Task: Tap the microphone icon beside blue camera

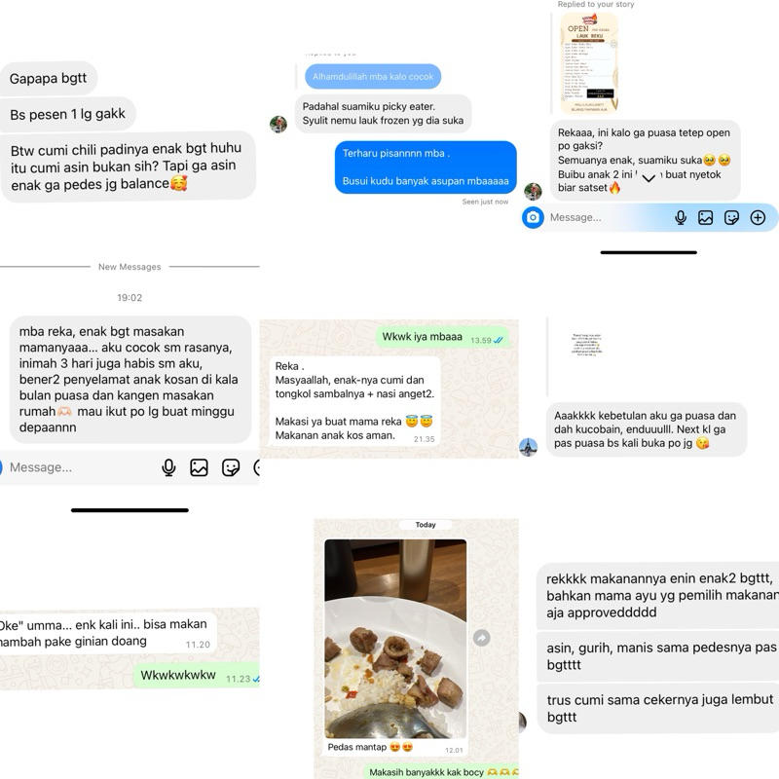Action: tap(681, 217)
